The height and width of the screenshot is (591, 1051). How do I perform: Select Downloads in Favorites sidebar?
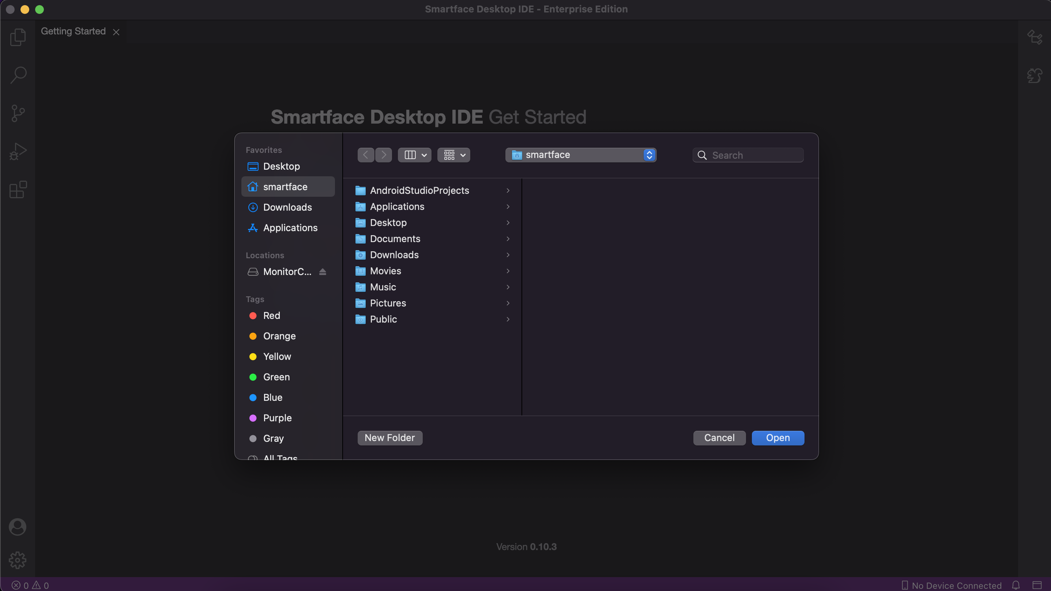(288, 207)
